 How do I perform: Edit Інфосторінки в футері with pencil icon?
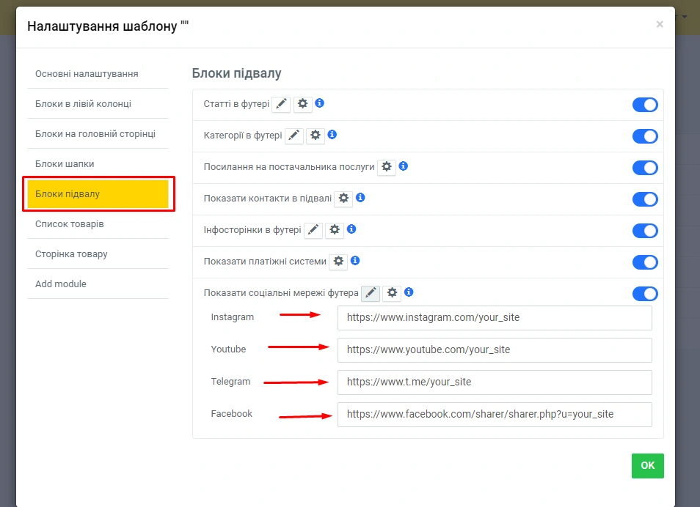[313, 230]
